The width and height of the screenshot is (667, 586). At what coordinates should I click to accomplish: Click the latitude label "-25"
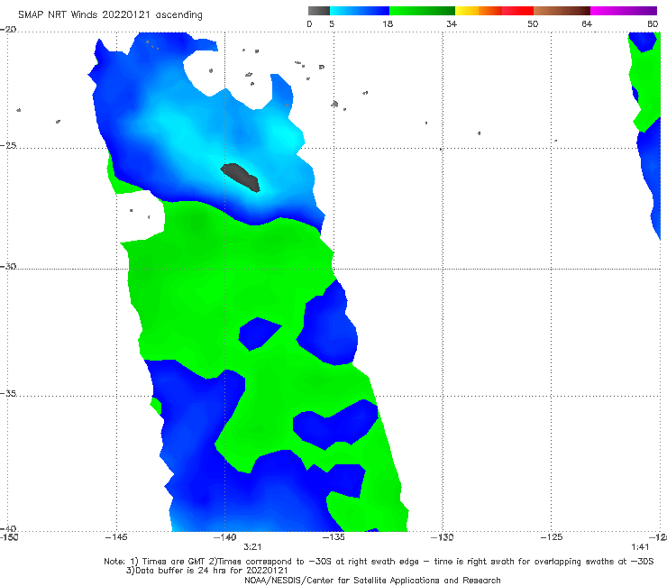pyautogui.click(x=8, y=145)
